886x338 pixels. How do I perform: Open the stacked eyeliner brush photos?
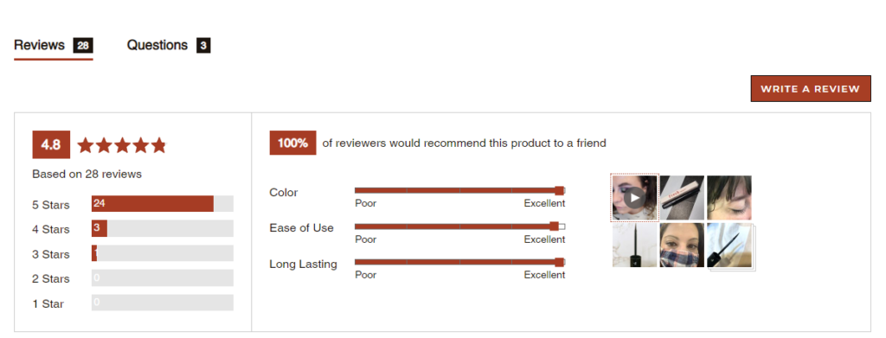point(730,246)
